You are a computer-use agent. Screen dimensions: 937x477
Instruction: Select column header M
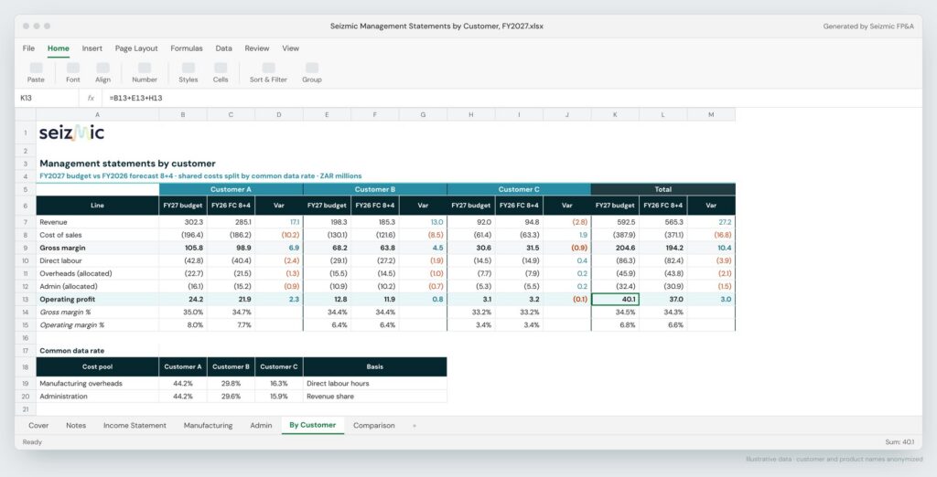pyautogui.click(x=711, y=114)
